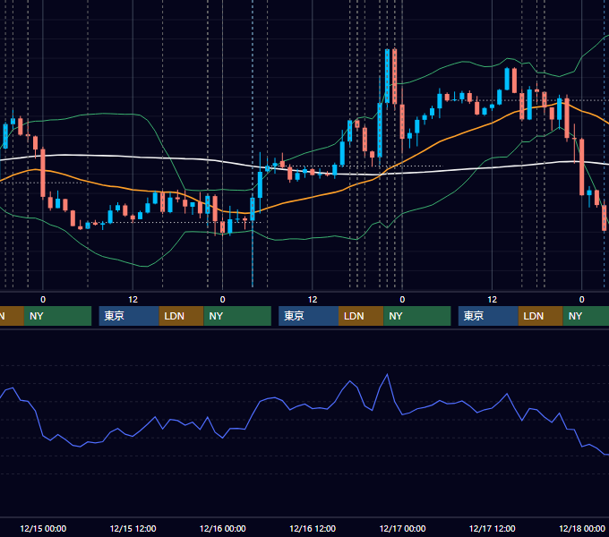Click the LDN session block after 12/15 12:00
The image size is (609, 537).
182,316
